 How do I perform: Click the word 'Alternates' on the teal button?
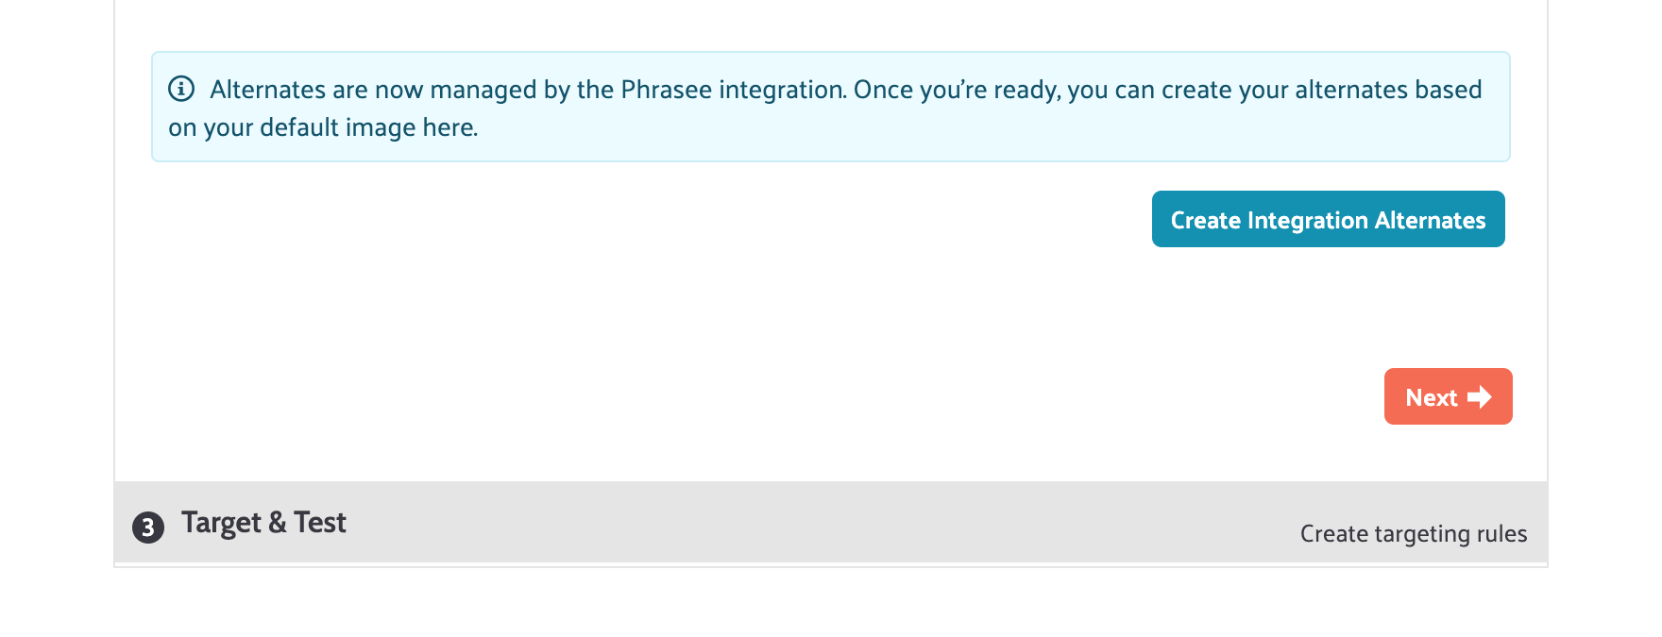point(1430,220)
